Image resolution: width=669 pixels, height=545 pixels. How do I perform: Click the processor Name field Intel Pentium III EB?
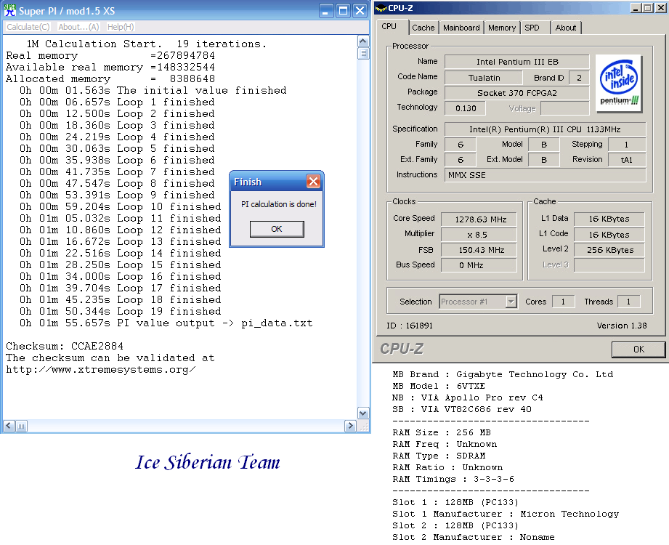[516, 62]
